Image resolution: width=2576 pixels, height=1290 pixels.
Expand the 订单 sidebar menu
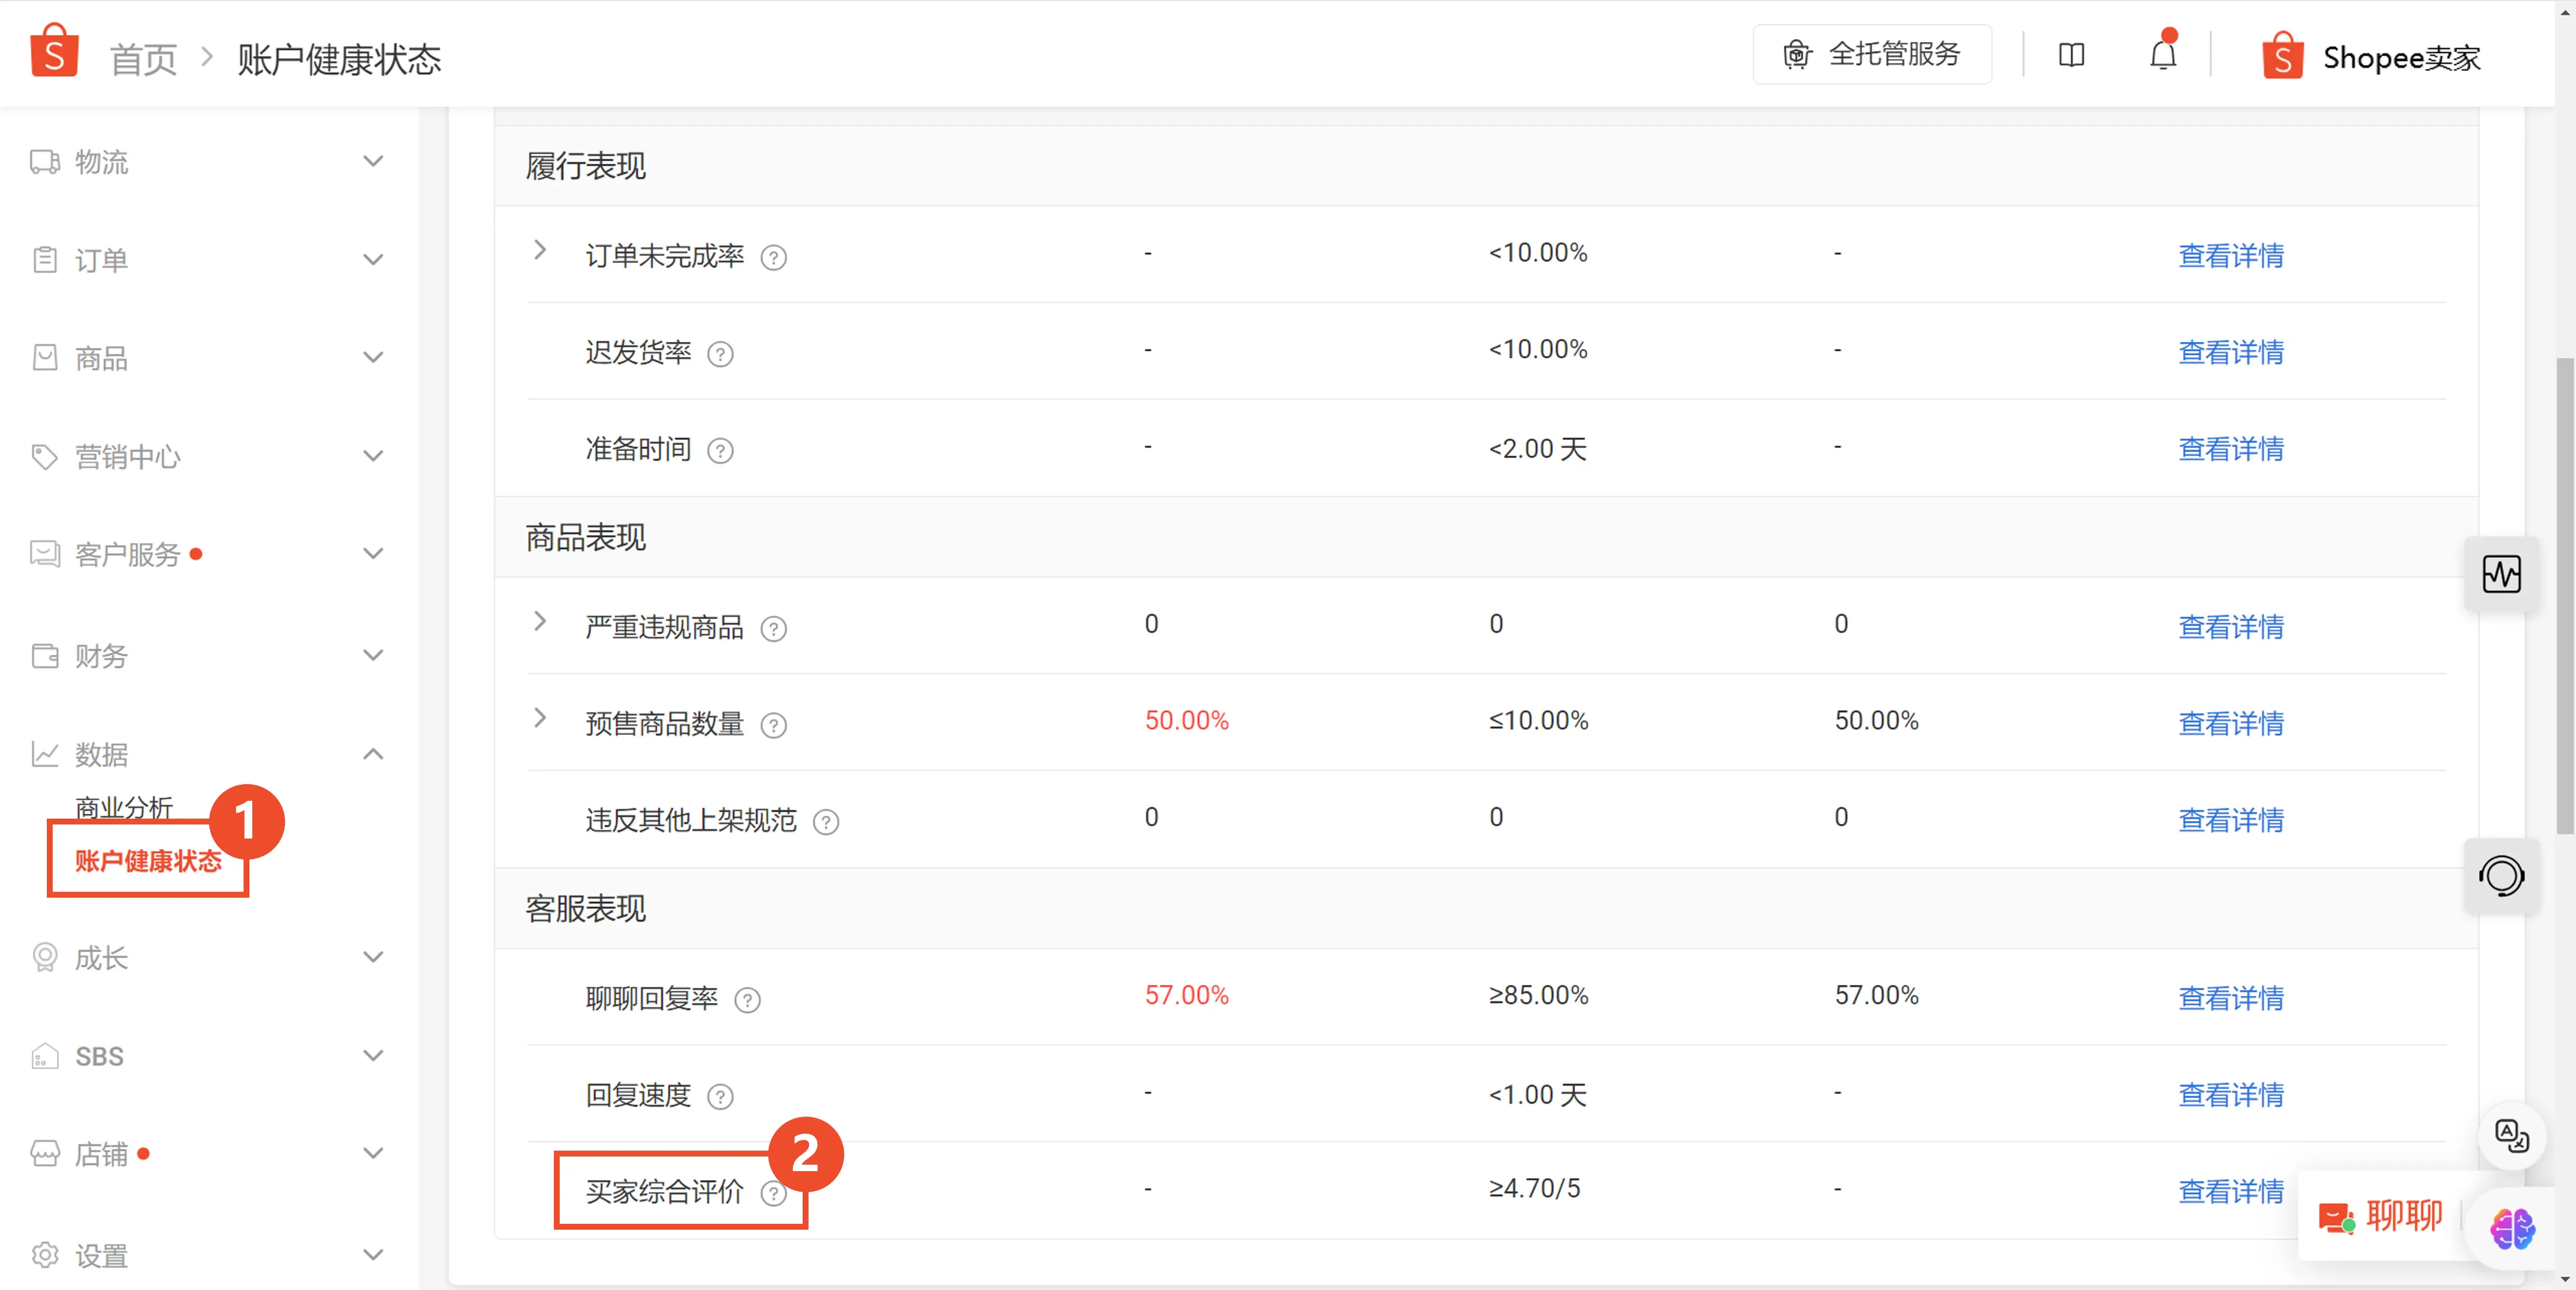373,259
